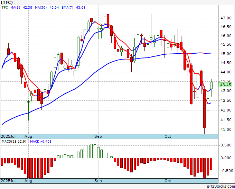Click the 47.00 price axis label
This screenshot has height=189, width=235.
click(226, 18)
